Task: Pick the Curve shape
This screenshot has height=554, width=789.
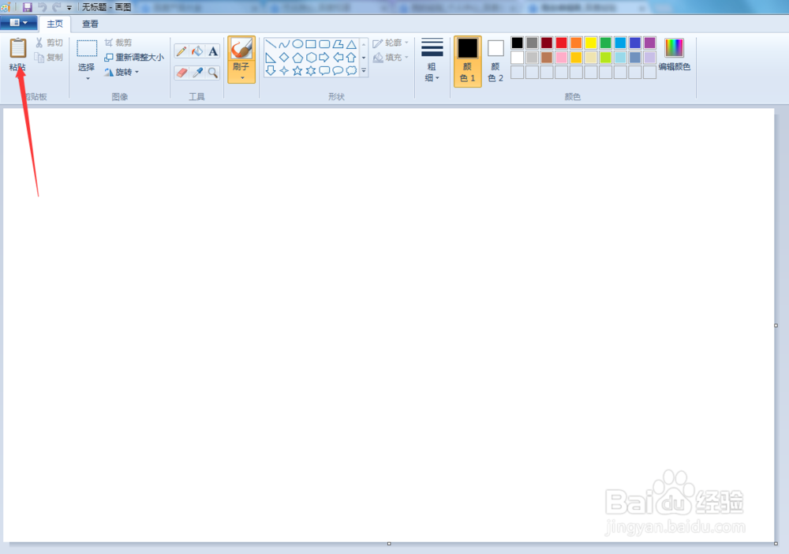Action: click(x=284, y=44)
